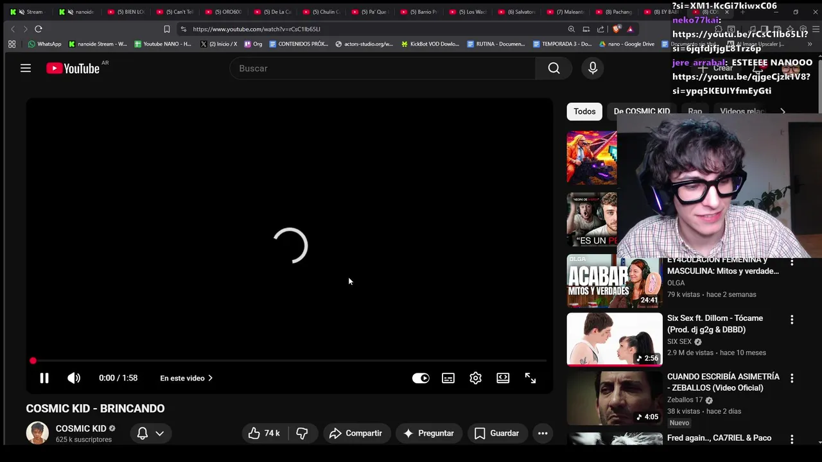Open the Youtube NANO bookmark
This screenshot has height=462, width=822.
click(163, 44)
